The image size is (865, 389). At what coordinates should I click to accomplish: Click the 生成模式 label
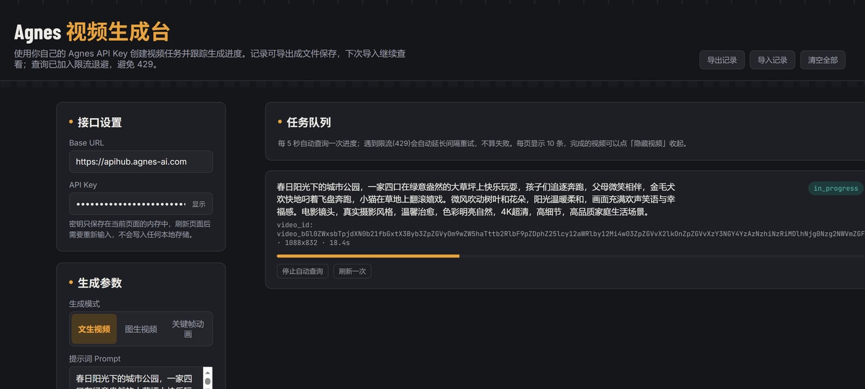coord(84,304)
